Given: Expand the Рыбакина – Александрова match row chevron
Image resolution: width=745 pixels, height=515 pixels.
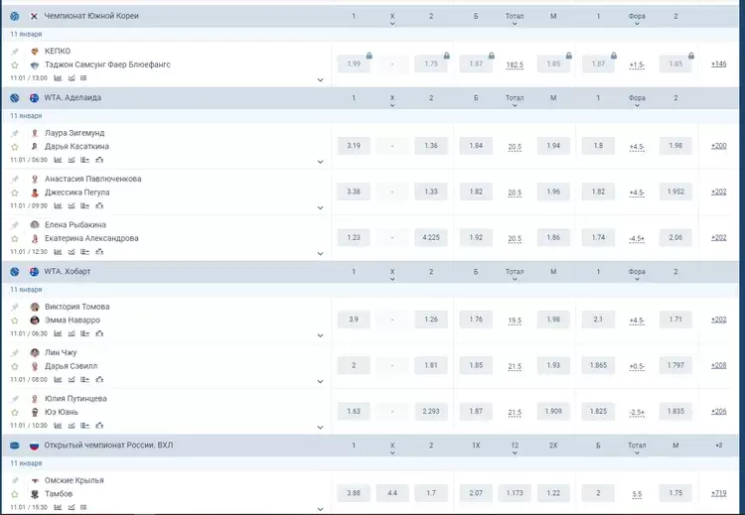Looking at the screenshot, I should click(320, 254).
